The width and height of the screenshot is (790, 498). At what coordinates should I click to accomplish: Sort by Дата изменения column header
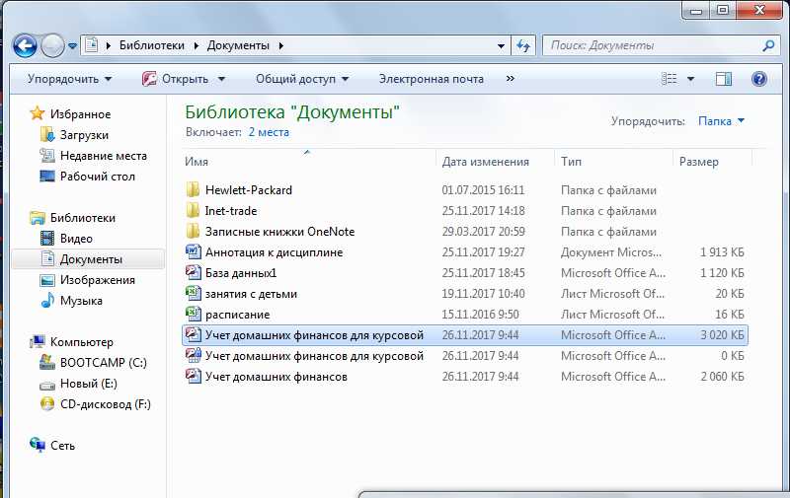point(485,162)
